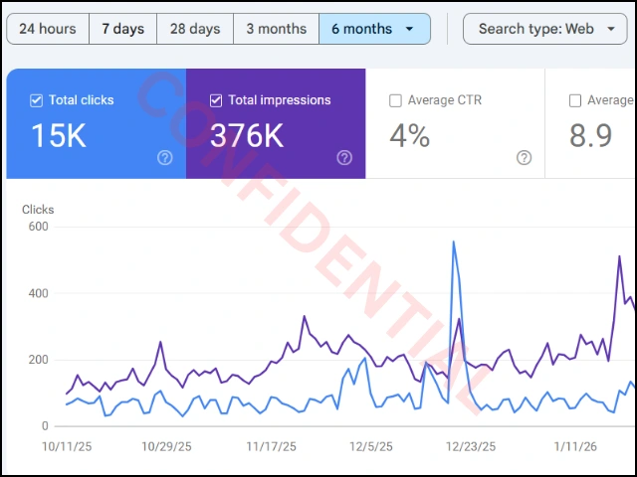Image resolution: width=637 pixels, height=477 pixels.
Task: Click the purple impressions peak near 1/11/26
Action: (x=619, y=256)
